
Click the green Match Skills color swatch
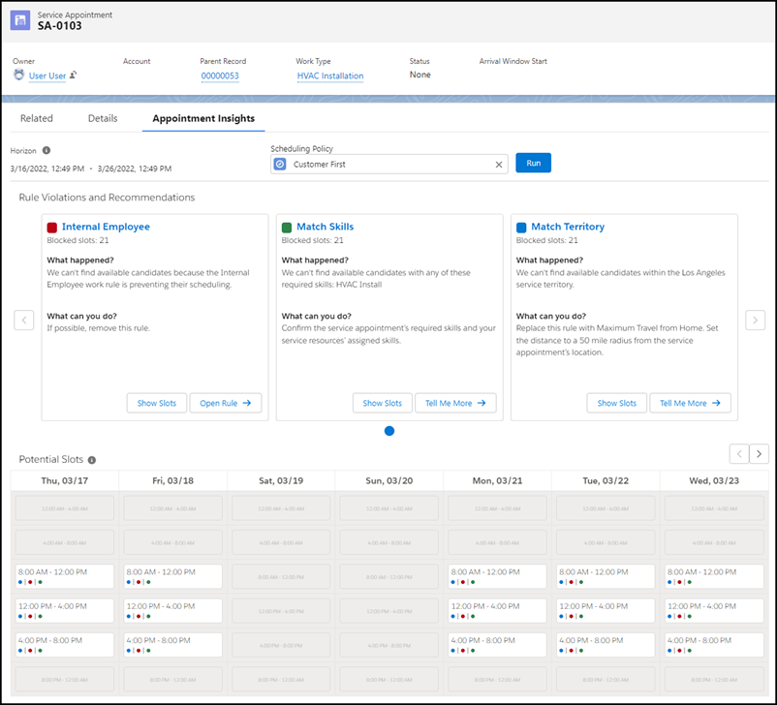[287, 228]
